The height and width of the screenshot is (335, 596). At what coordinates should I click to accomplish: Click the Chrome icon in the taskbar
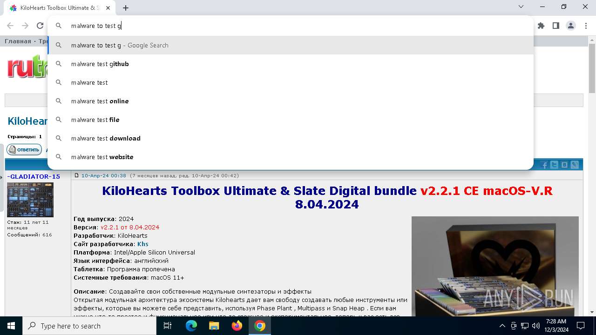(x=260, y=326)
